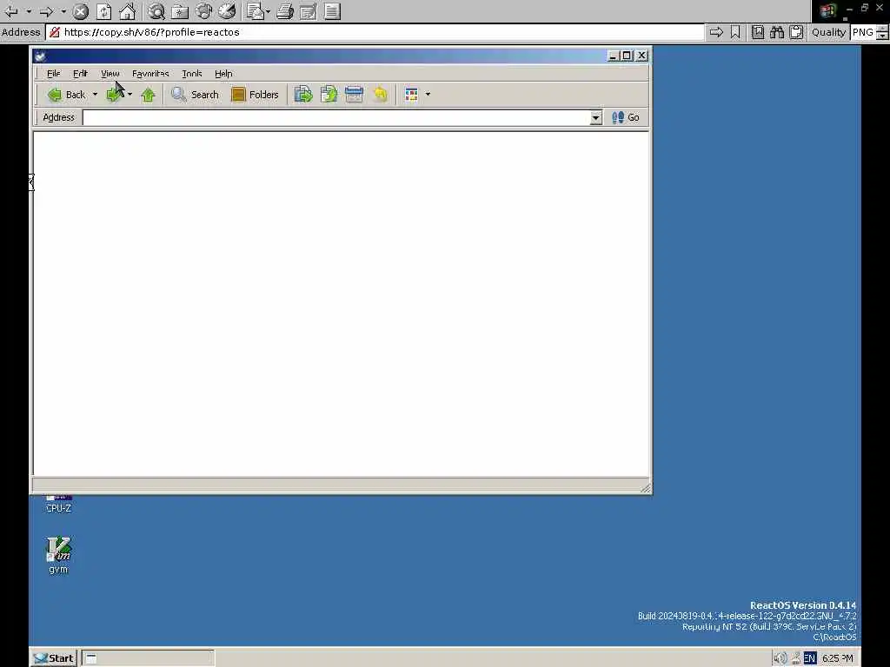Open the outer browser Forward history dropdown
890x667 pixels.
pos(63,10)
